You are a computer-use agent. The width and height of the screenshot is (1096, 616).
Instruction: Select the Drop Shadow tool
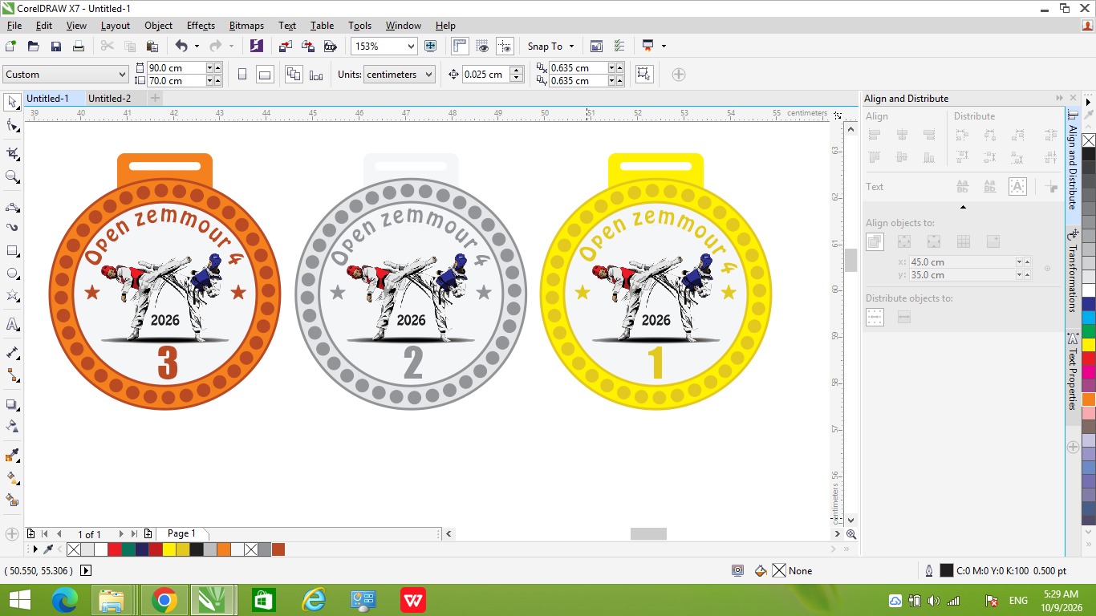pyautogui.click(x=13, y=404)
